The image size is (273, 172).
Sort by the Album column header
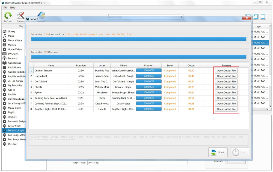[123, 66]
